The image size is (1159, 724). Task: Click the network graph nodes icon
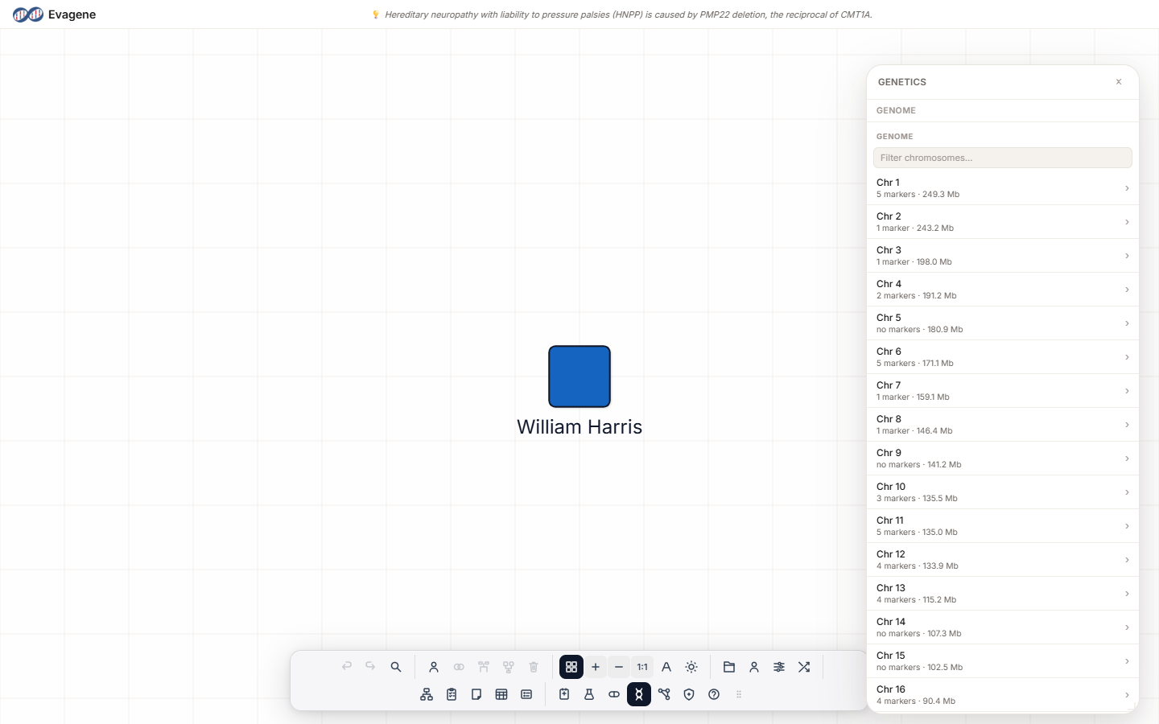tap(664, 694)
